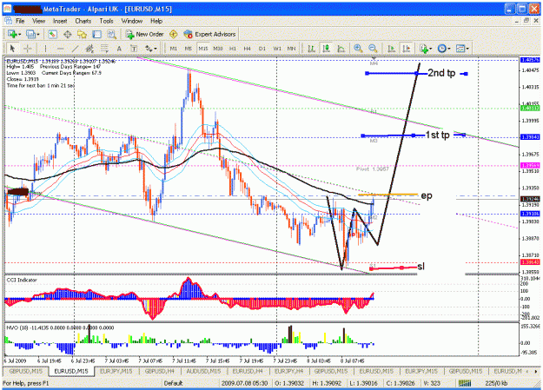Expand the Arrows tool dropdown arrow
The height and width of the screenshot is (390, 543).
(x=156, y=49)
